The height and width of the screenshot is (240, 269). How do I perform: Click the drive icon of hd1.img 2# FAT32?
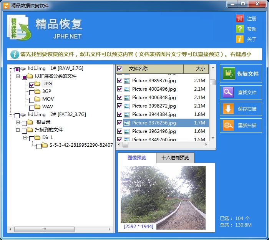23,115
